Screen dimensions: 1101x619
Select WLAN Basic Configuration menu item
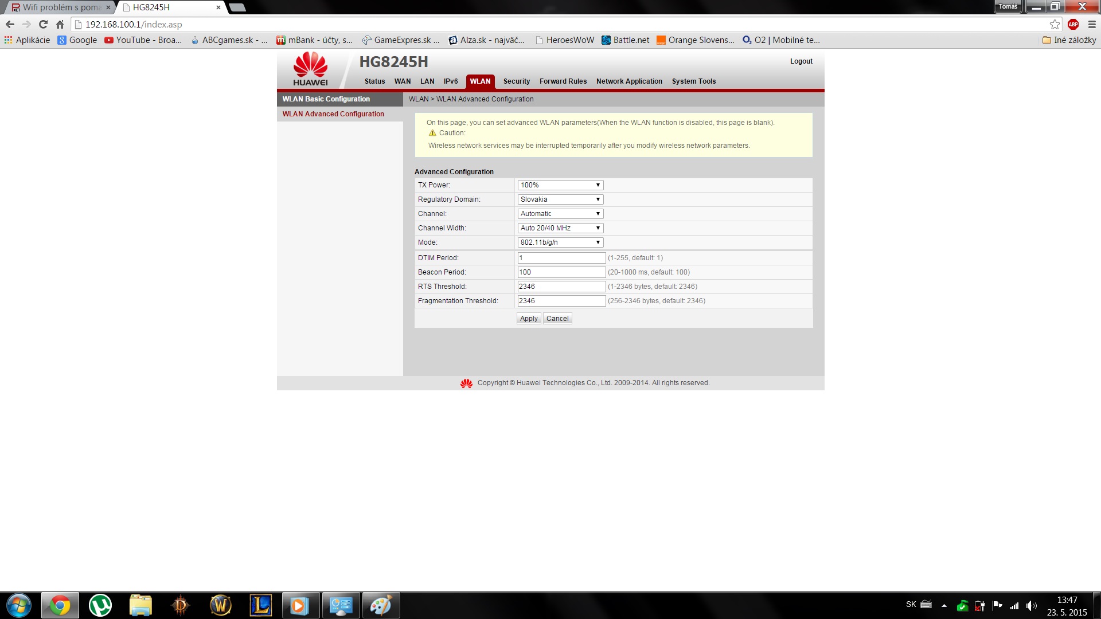point(326,99)
